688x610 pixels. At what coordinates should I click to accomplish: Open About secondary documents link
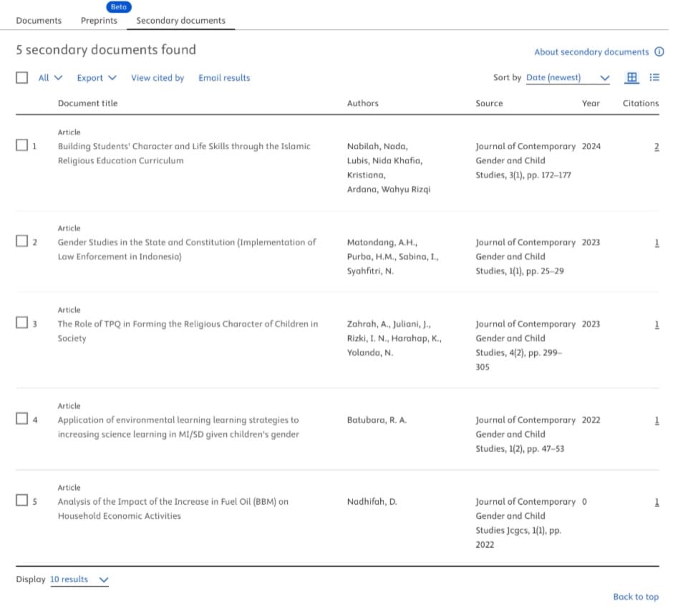click(591, 52)
